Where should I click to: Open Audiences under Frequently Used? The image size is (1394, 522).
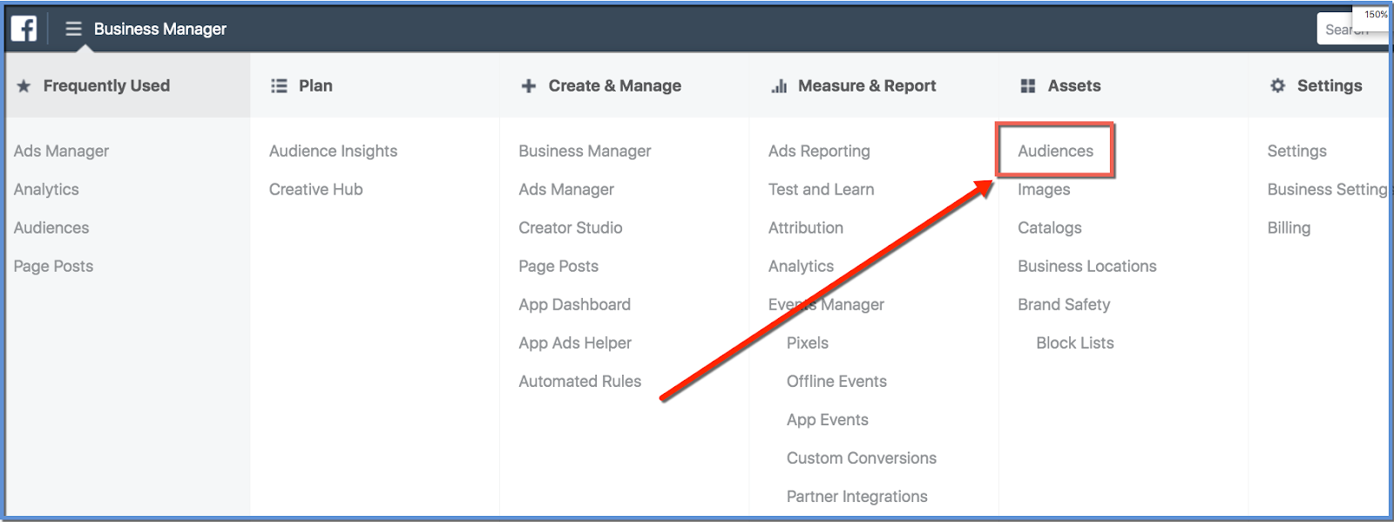click(x=51, y=227)
